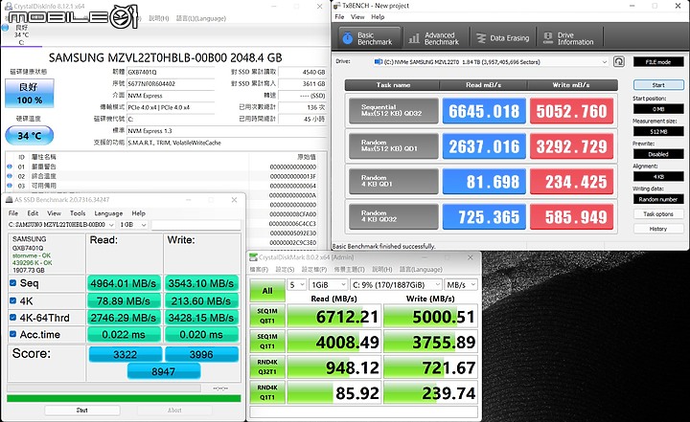Click the Alignment 4 KB field

[658, 177]
